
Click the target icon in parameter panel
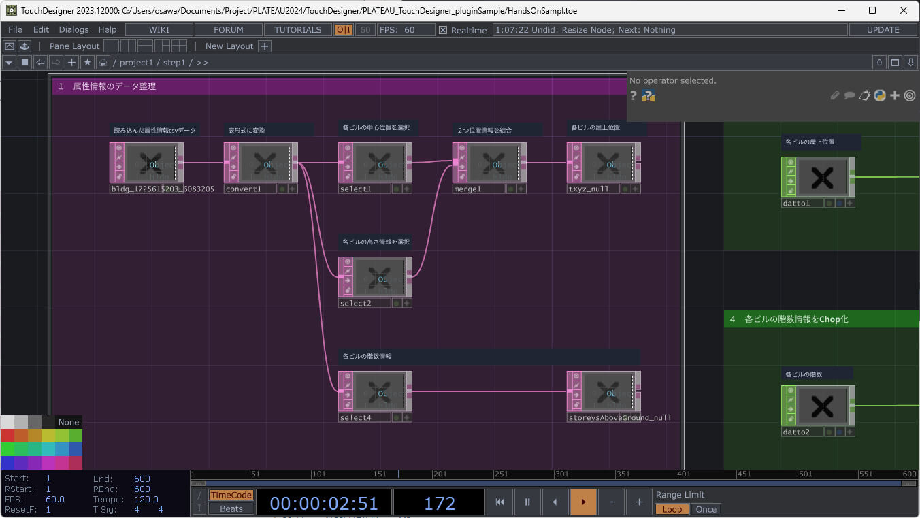[x=910, y=96]
